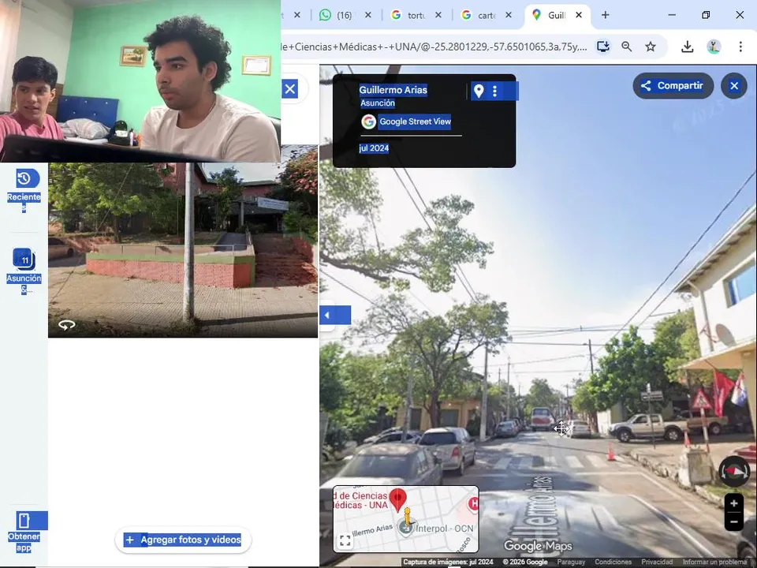Open the Asunción saved list icon
757x568 pixels.
coord(24,259)
